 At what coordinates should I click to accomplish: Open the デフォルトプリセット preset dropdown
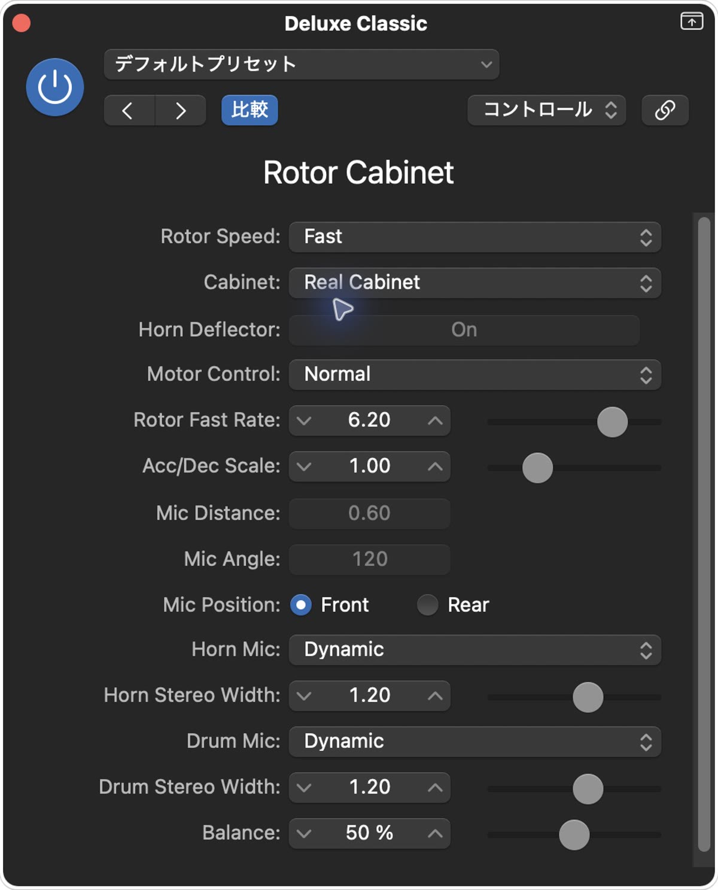(302, 64)
